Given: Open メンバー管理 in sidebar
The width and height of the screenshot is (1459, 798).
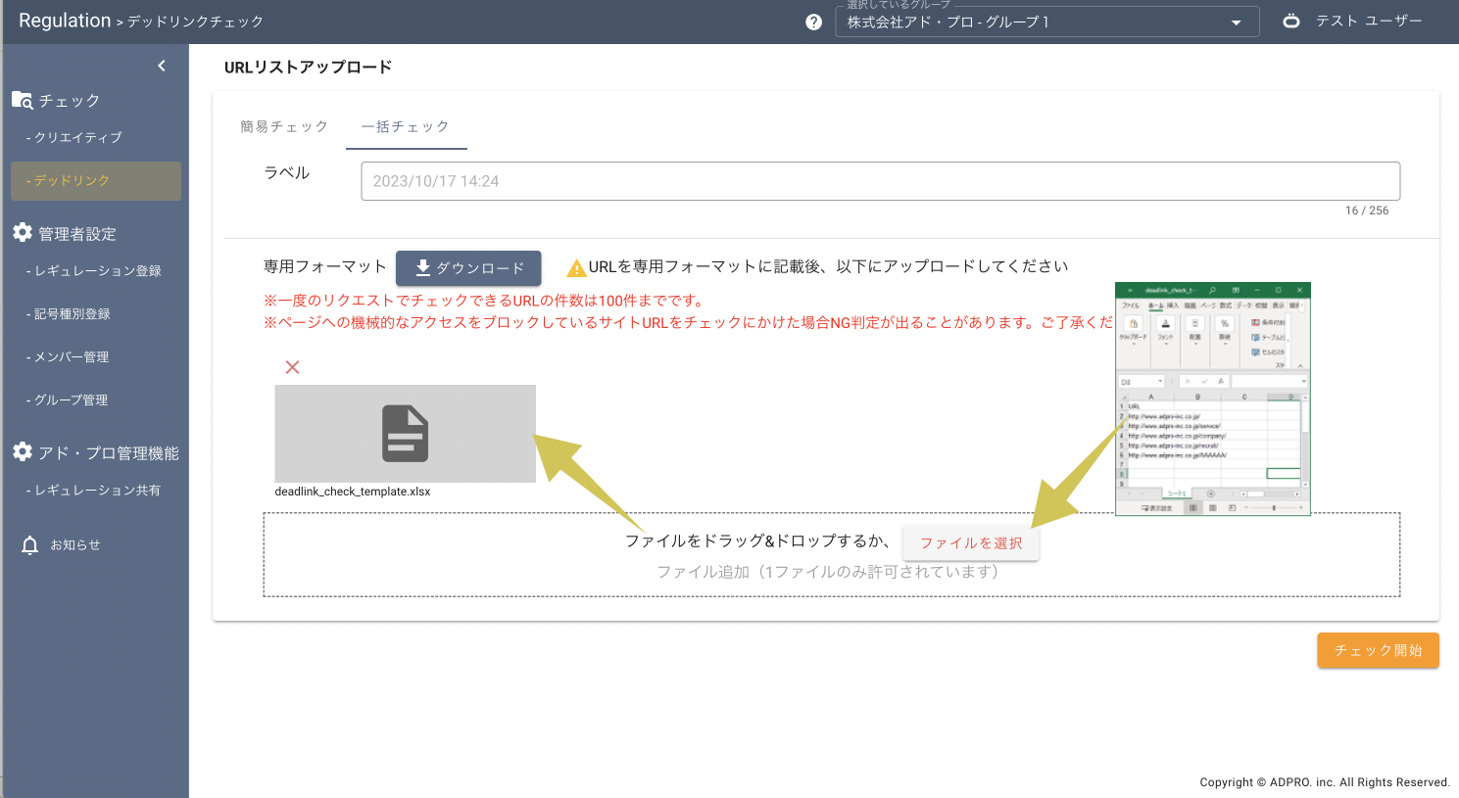Looking at the screenshot, I should [x=72, y=357].
